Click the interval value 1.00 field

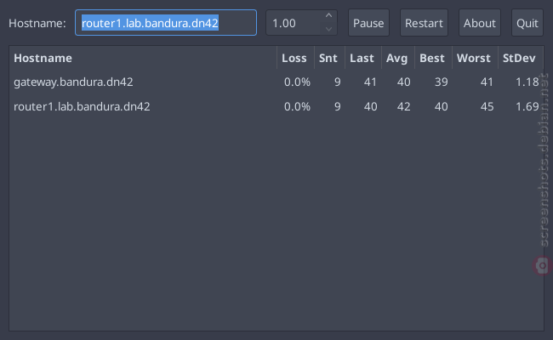294,23
